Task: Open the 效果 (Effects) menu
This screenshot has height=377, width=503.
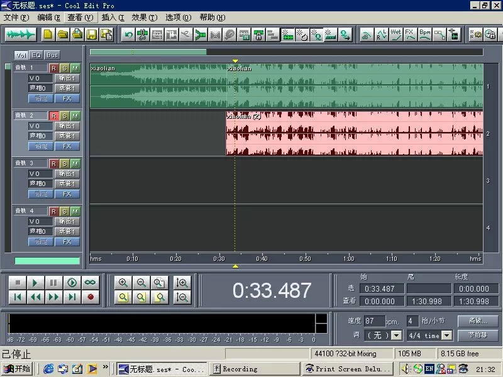Action: tap(143, 18)
